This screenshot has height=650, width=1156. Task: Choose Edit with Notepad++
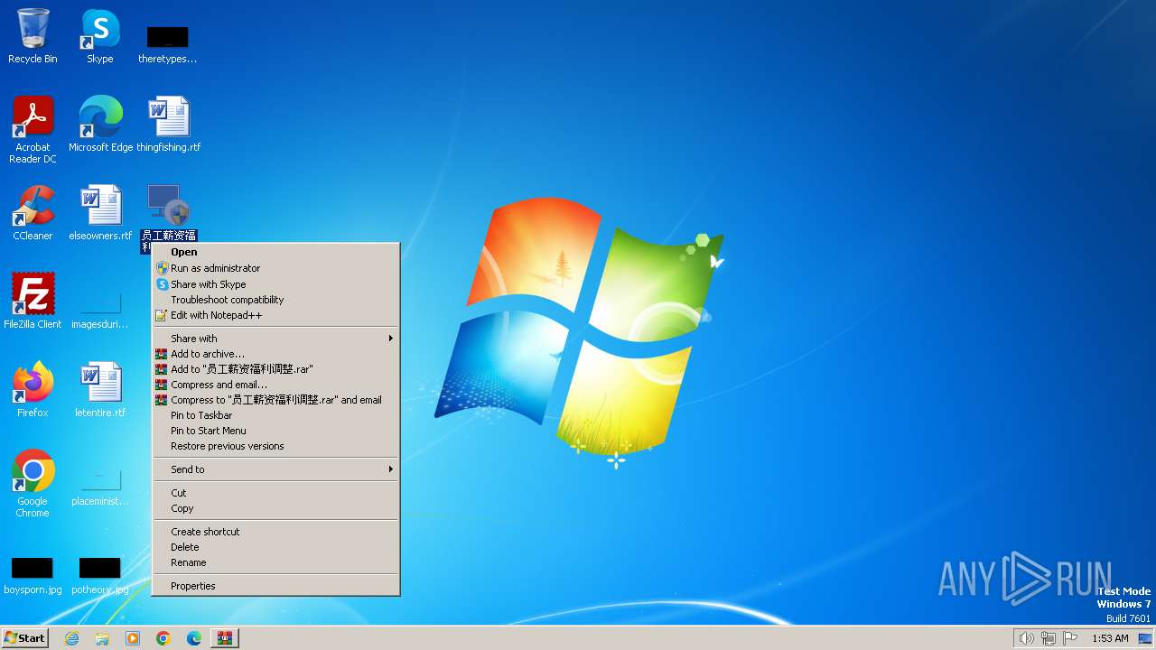(x=275, y=315)
